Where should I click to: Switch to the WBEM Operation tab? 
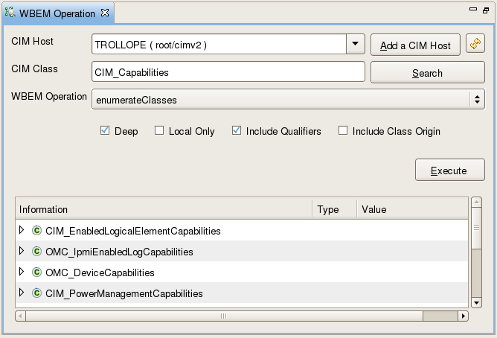pyautogui.click(x=58, y=13)
